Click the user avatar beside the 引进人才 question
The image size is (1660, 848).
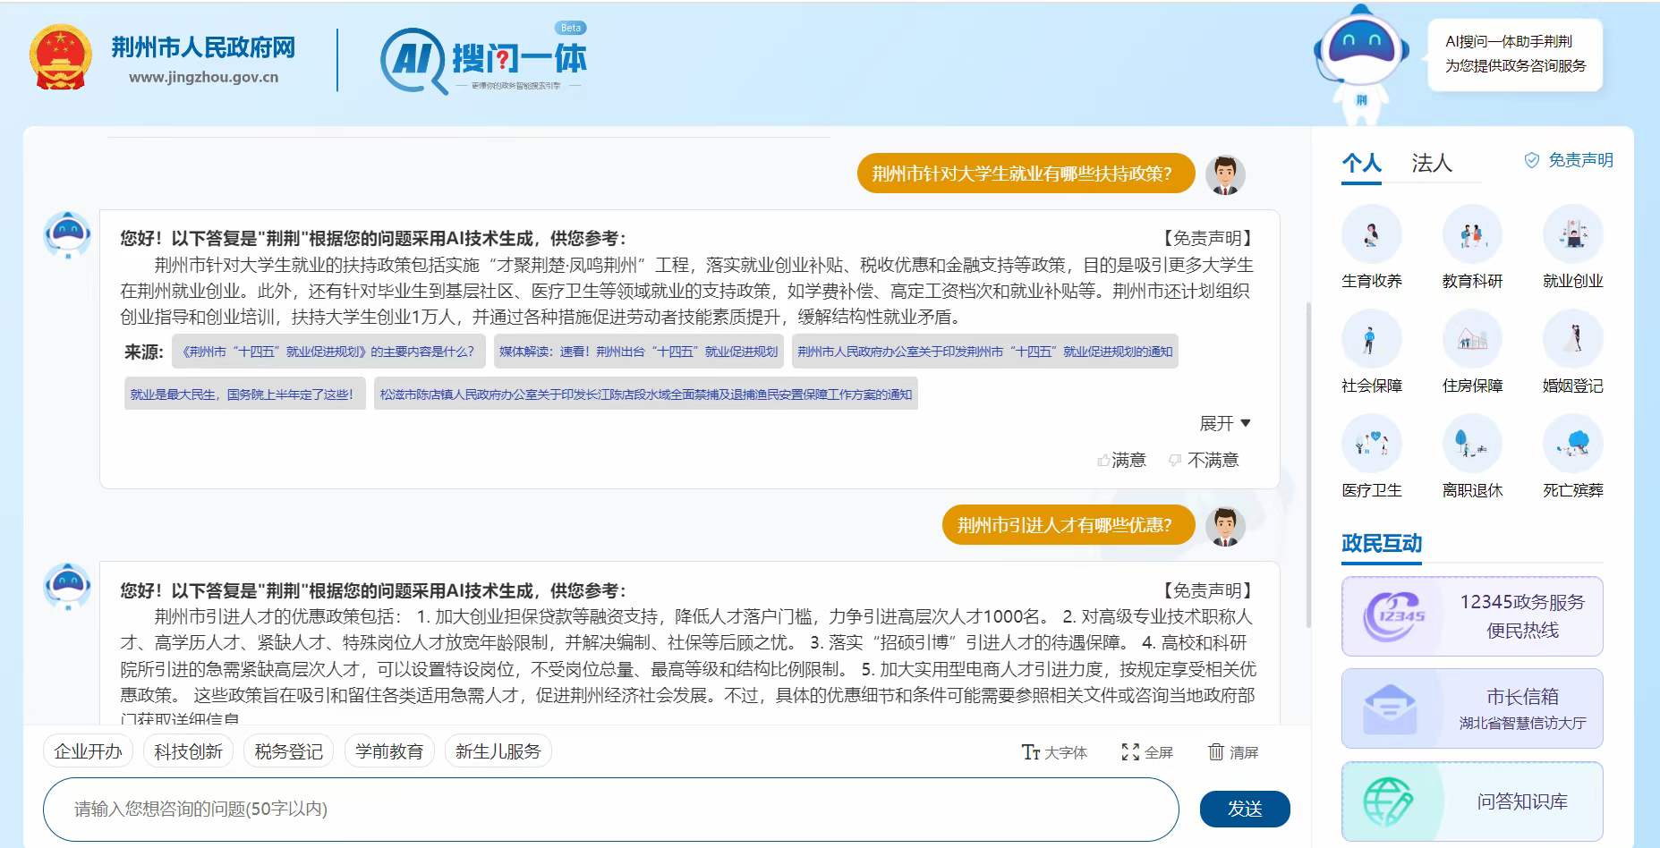[x=1225, y=526]
